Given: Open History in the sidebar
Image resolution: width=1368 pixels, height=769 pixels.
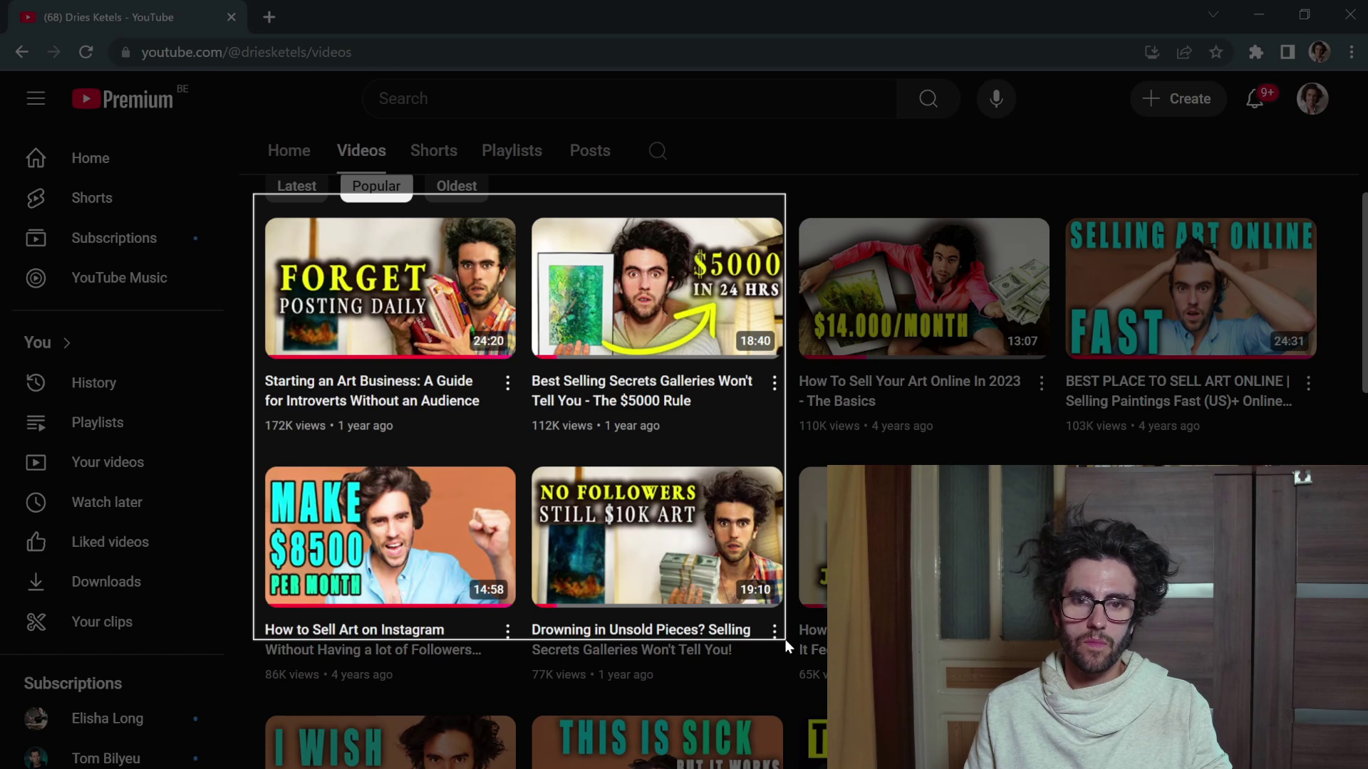Looking at the screenshot, I should (x=93, y=382).
